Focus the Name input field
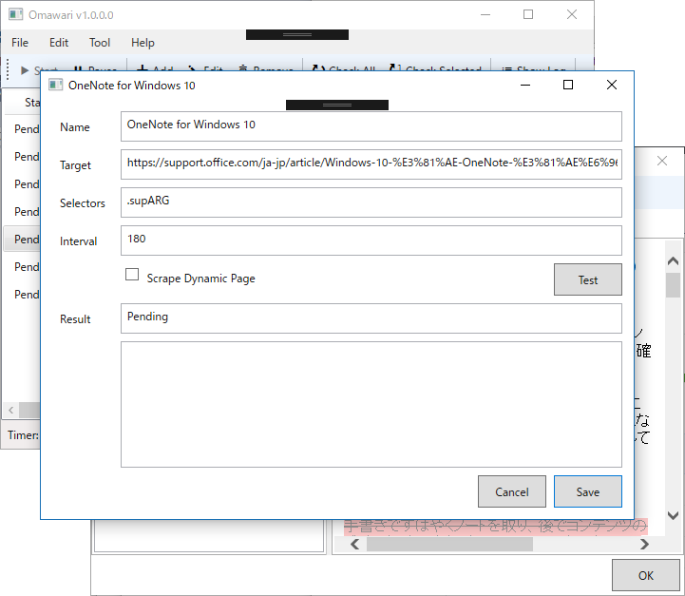The image size is (685, 596). click(371, 126)
